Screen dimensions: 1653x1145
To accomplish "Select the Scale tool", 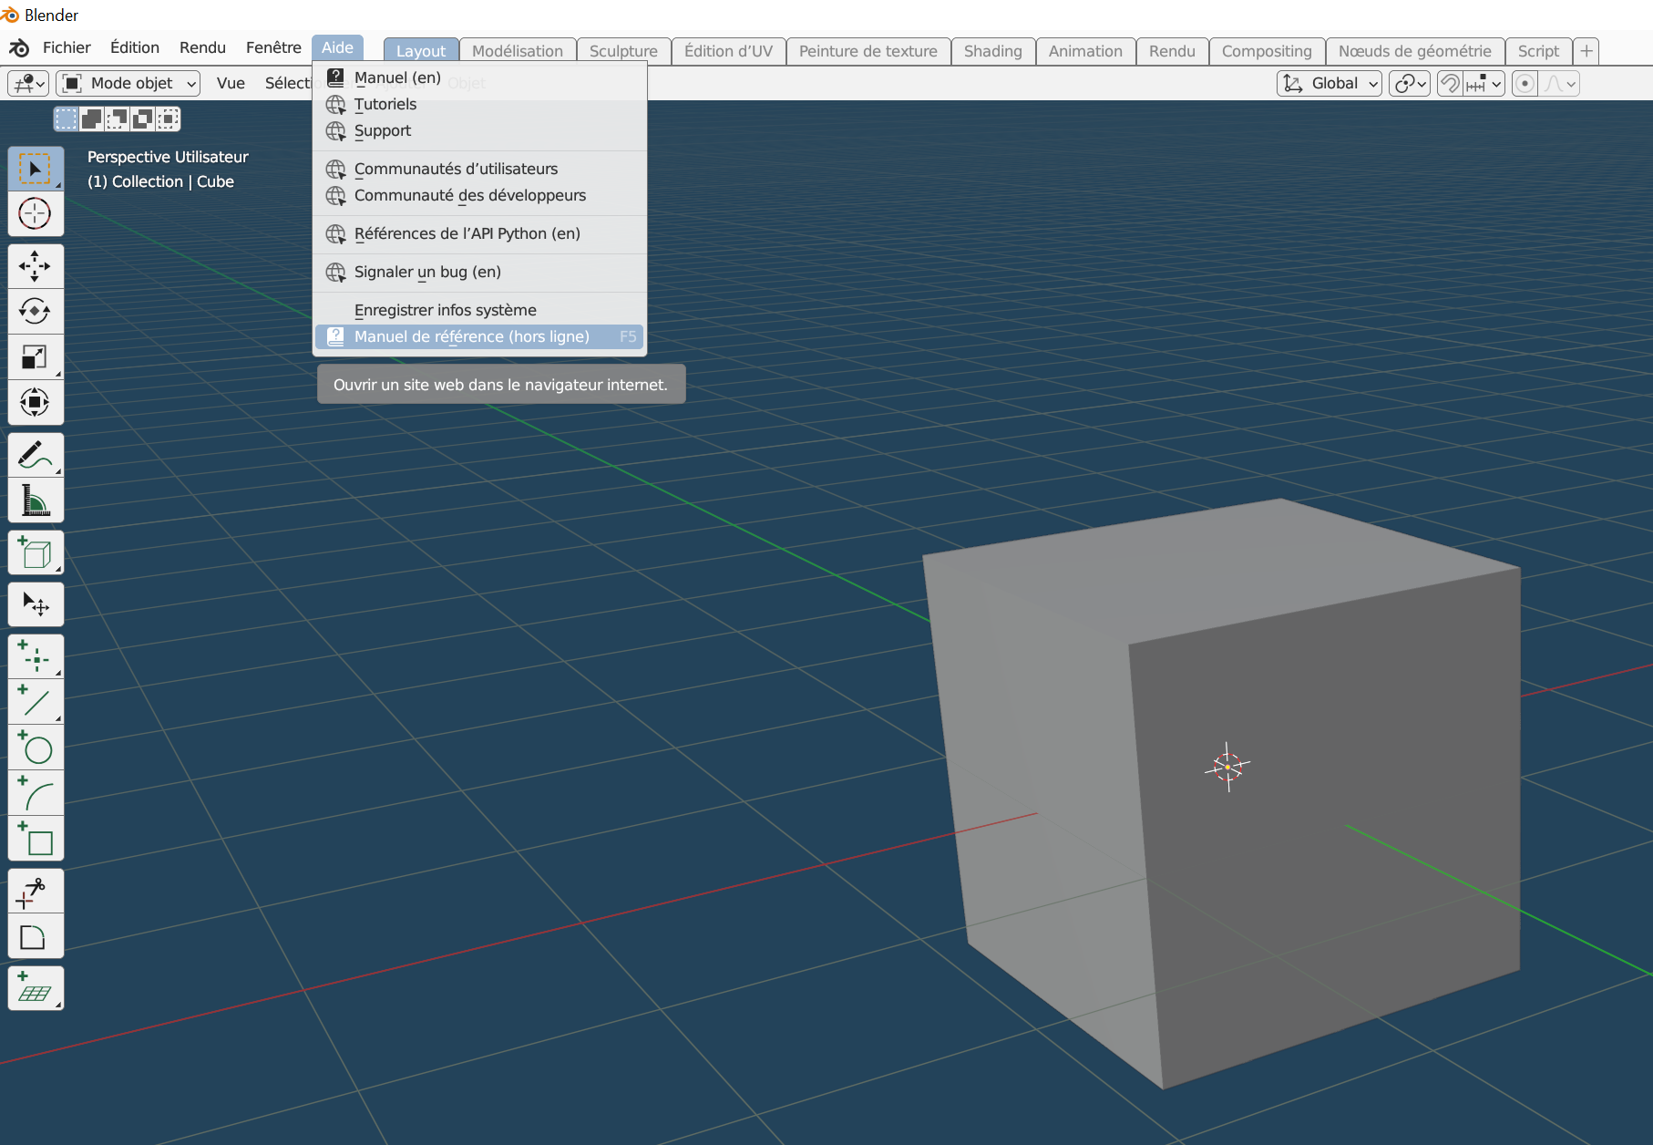I will point(36,357).
